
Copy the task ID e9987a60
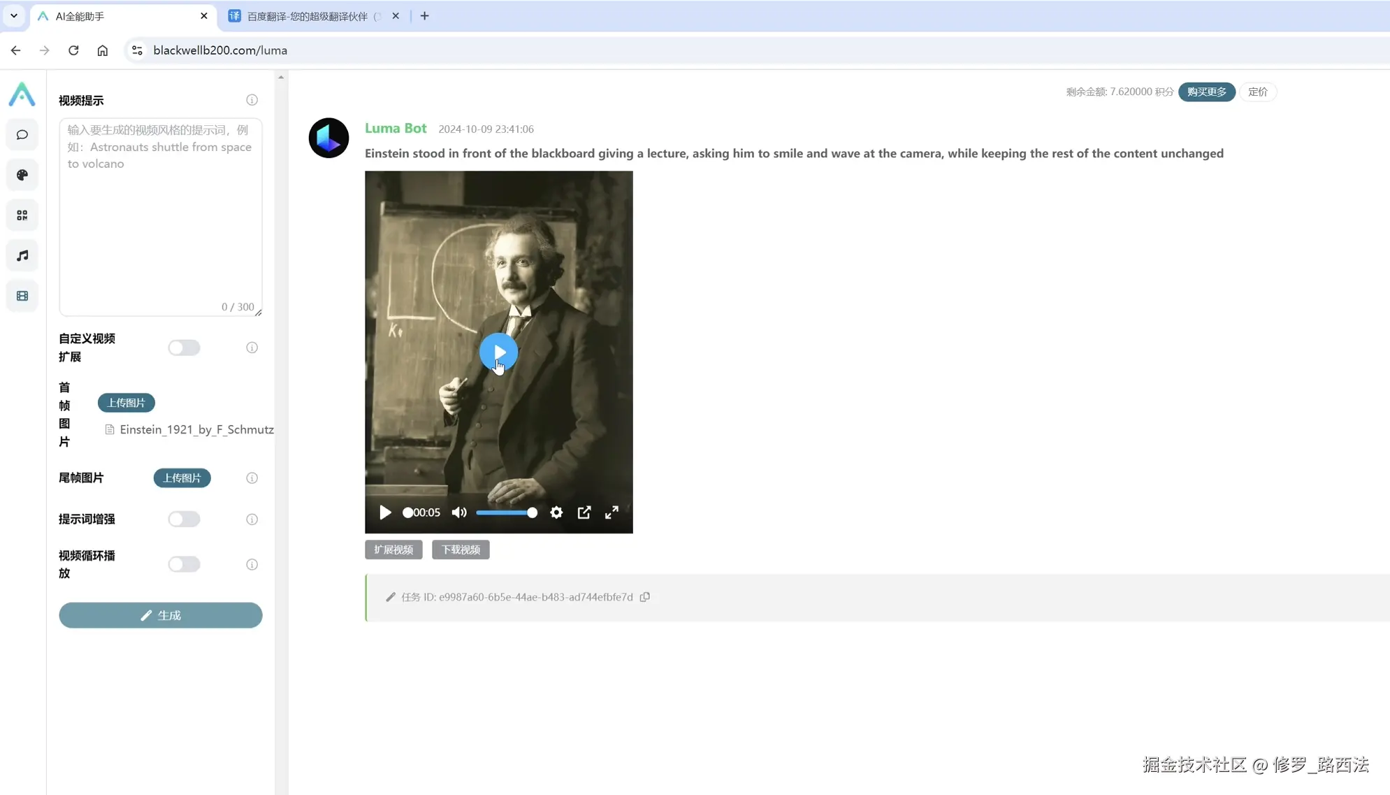tap(644, 596)
